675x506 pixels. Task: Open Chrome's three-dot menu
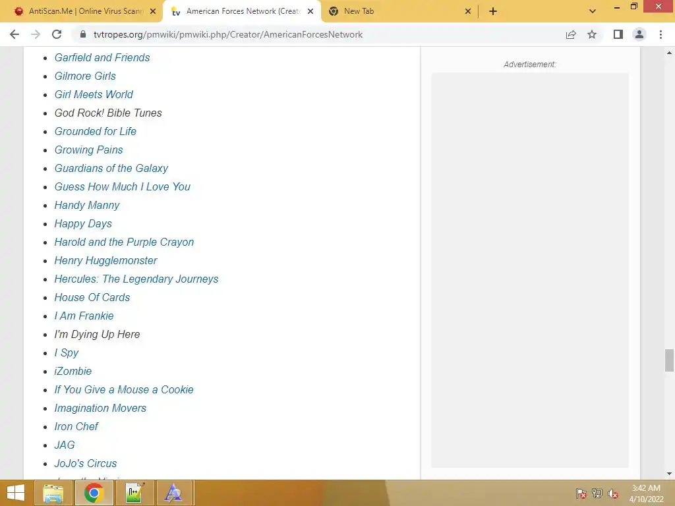click(660, 34)
